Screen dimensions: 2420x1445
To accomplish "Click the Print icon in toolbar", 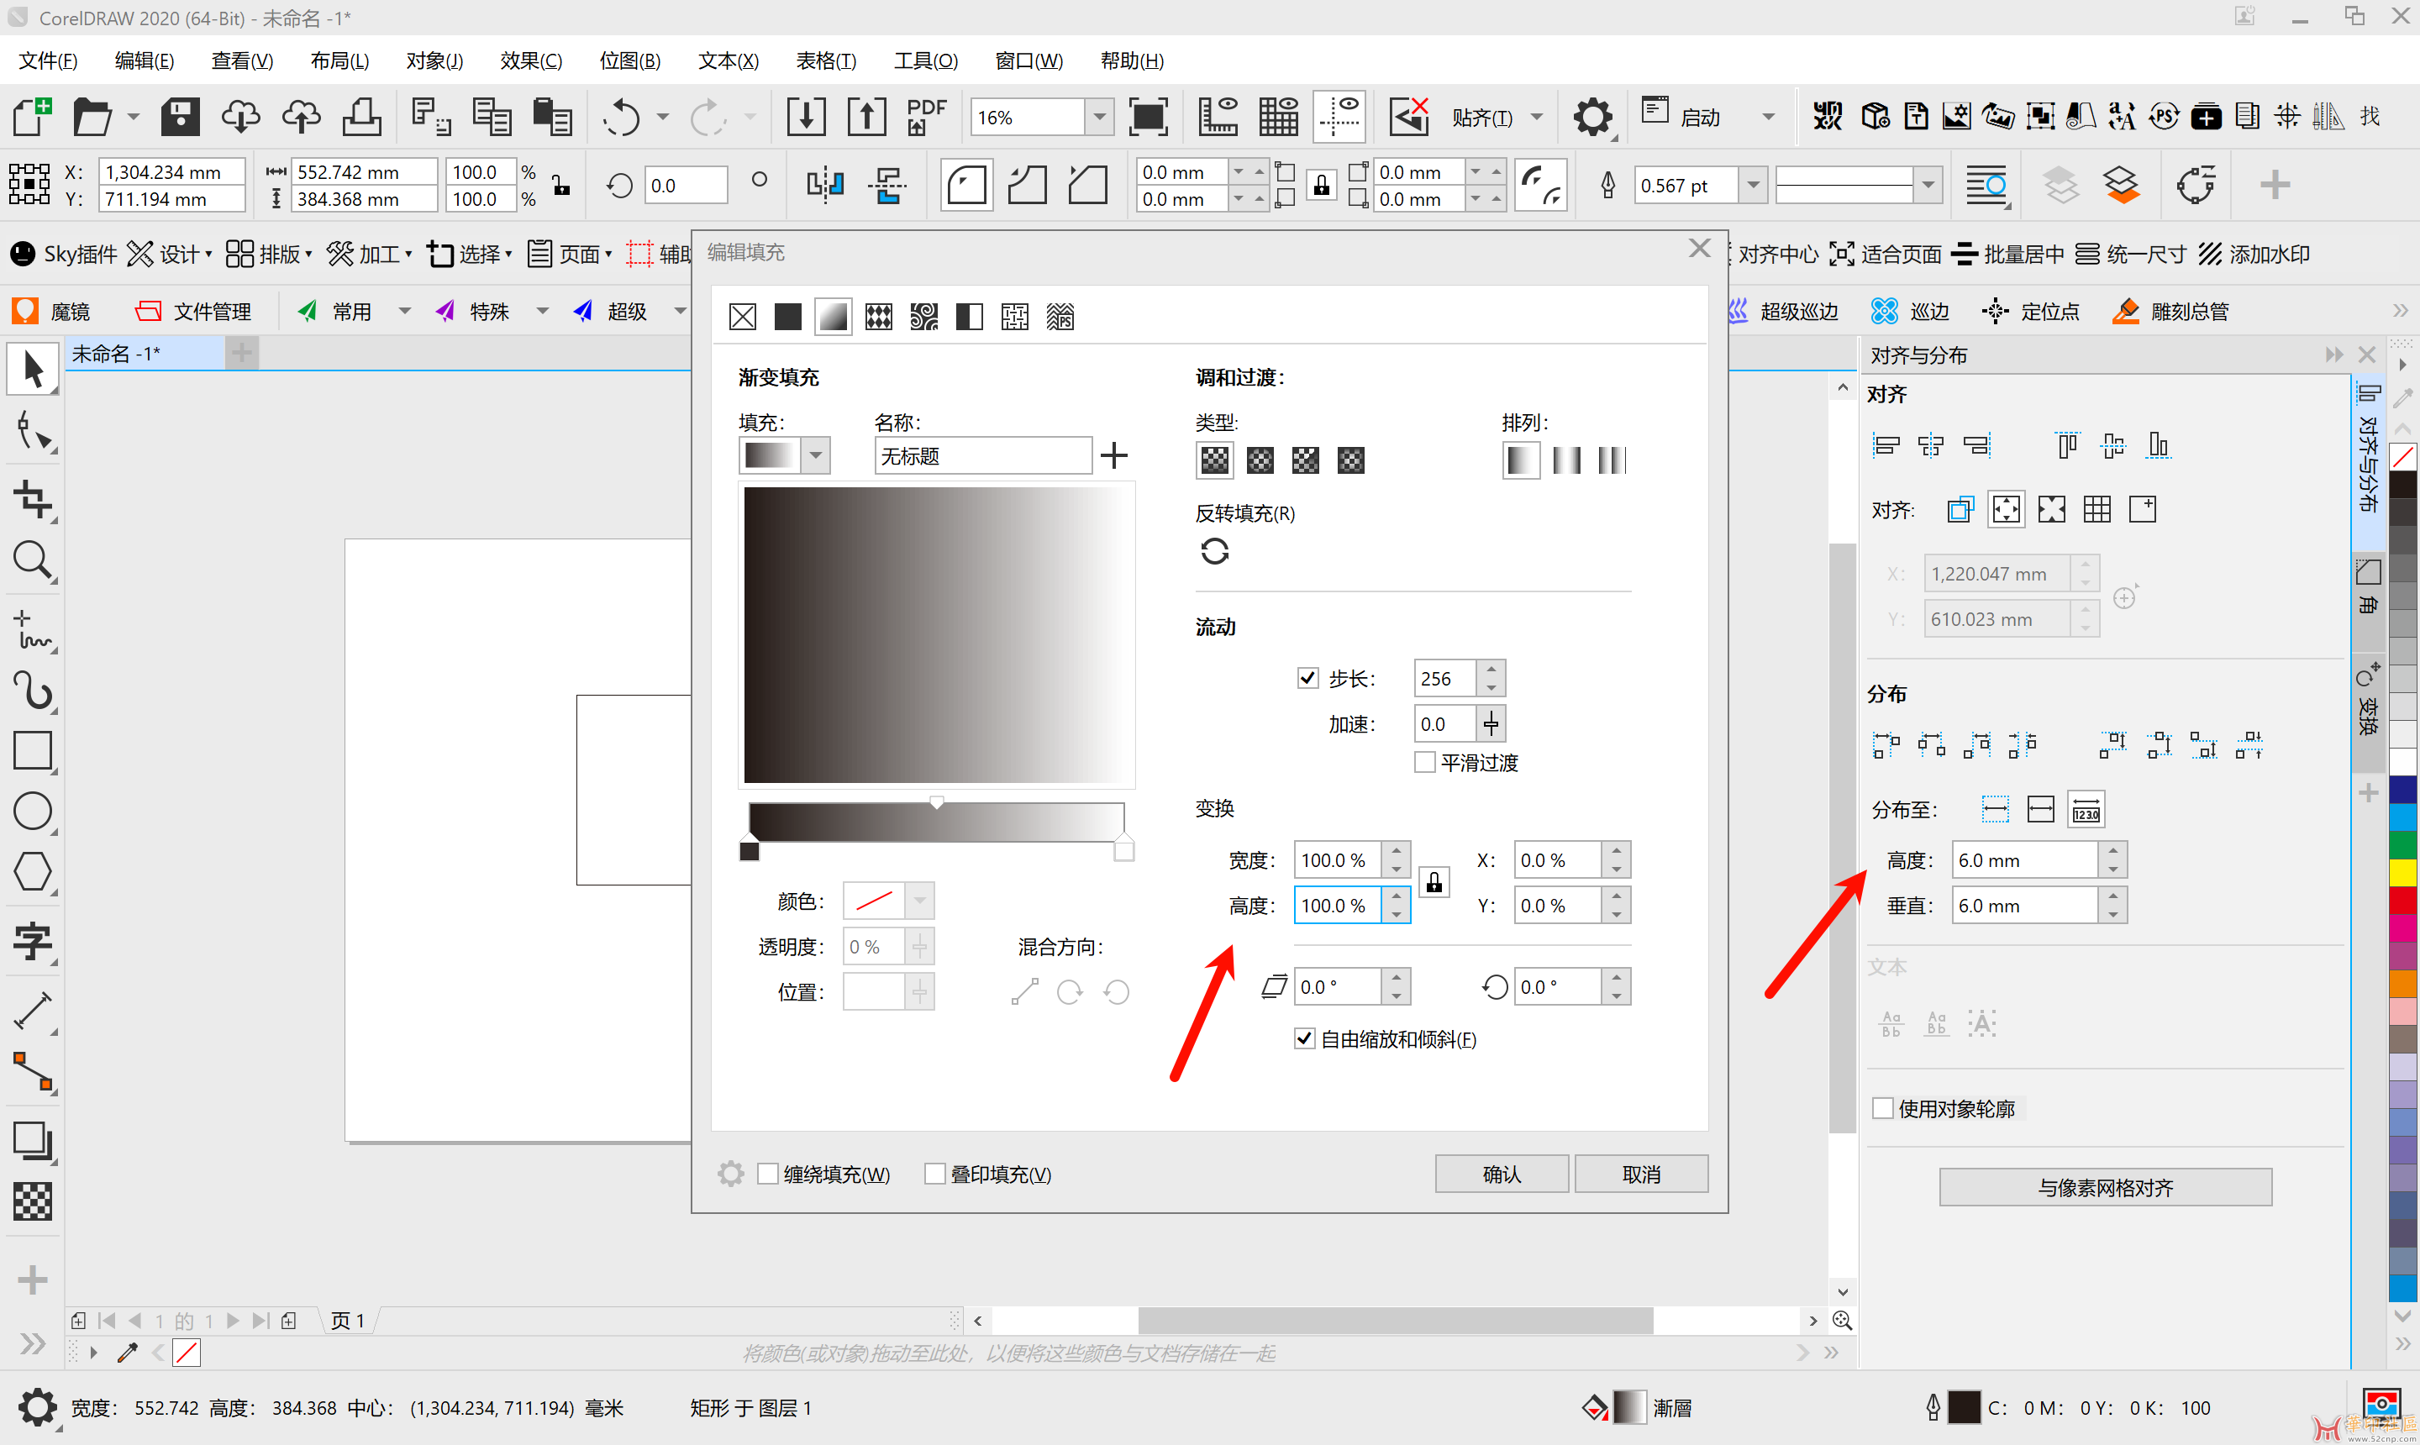I will [361, 117].
